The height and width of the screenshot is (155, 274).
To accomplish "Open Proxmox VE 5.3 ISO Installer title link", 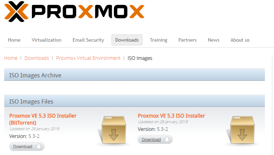I will click(x=171, y=116).
